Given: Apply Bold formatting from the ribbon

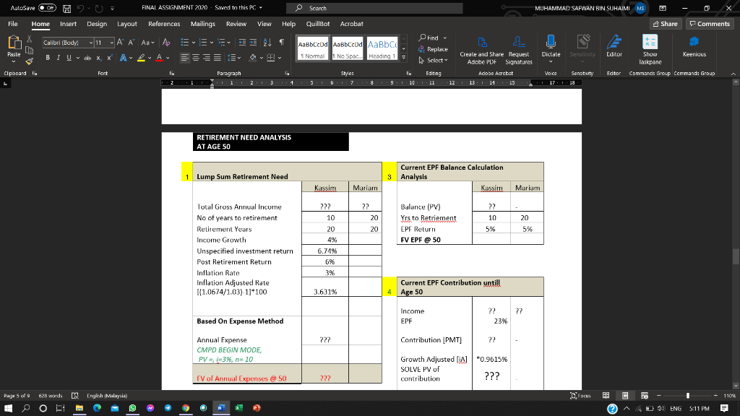Looking at the screenshot, I should 48,57.
